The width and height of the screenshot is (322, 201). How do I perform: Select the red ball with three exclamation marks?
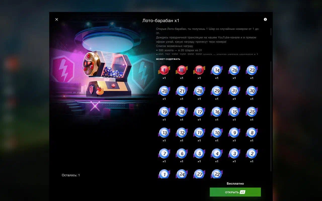point(199,70)
